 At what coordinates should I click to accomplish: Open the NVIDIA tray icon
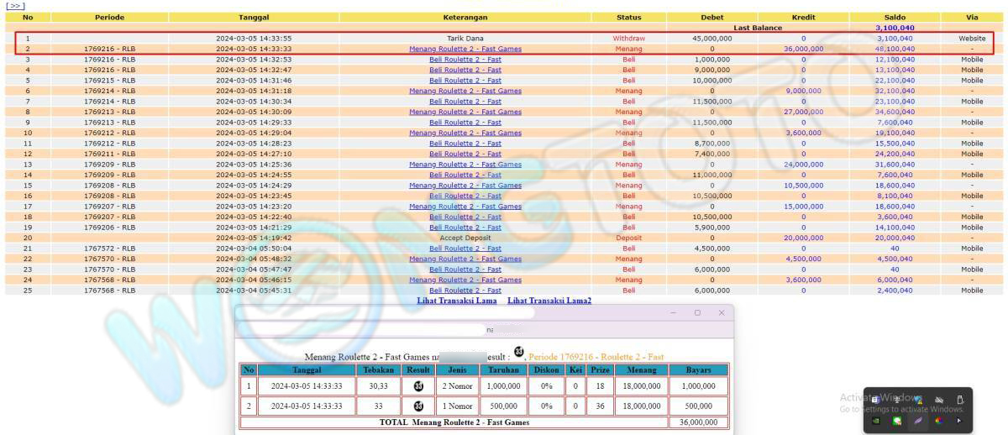876,421
